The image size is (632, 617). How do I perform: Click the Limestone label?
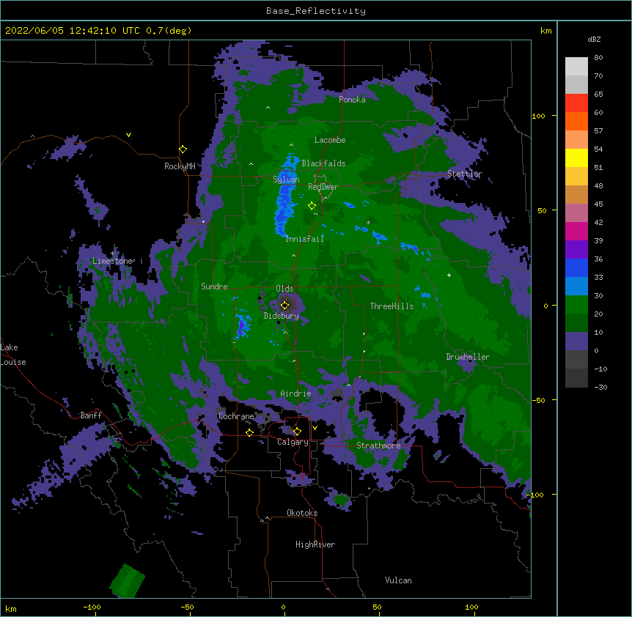click(x=112, y=261)
